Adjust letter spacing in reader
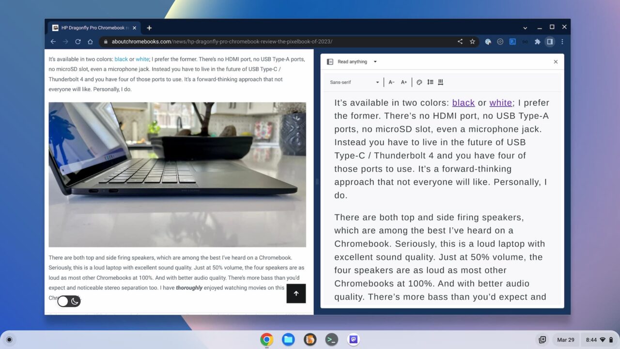Image resolution: width=620 pixels, height=349 pixels. click(441, 82)
